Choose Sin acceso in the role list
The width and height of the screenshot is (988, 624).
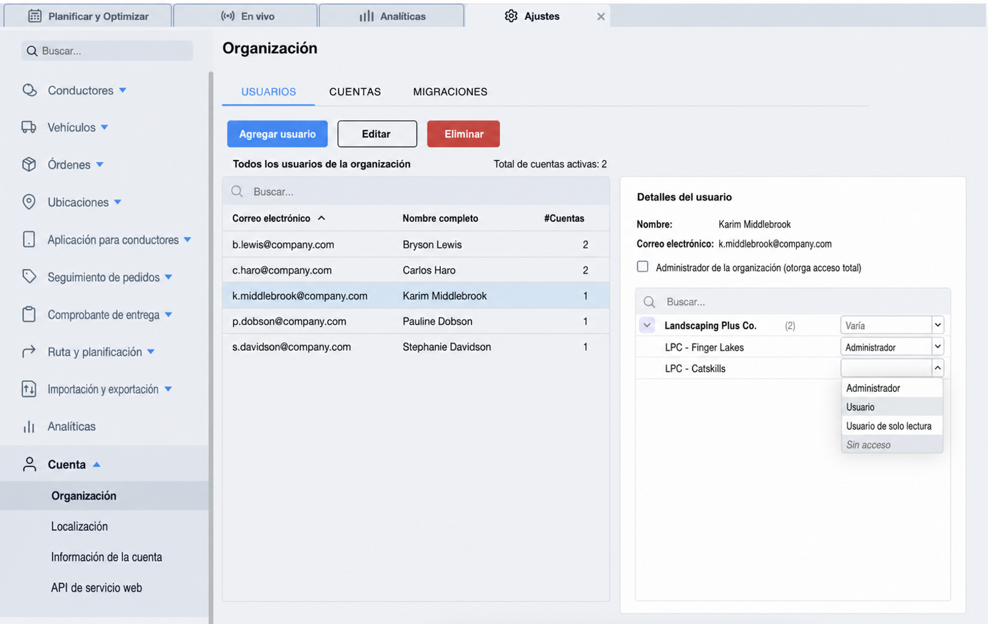(891, 444)
